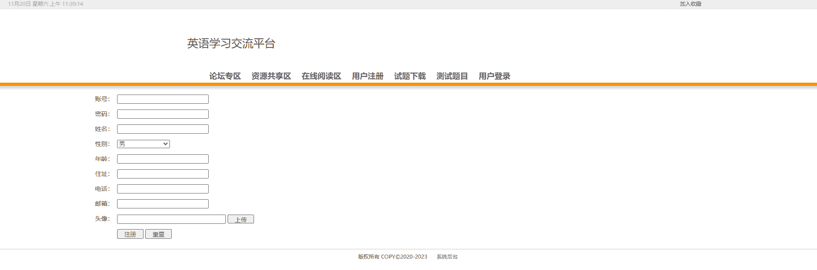Focus the 住址 address field
The height and width of the screenshot is (270, 817).
163,174
